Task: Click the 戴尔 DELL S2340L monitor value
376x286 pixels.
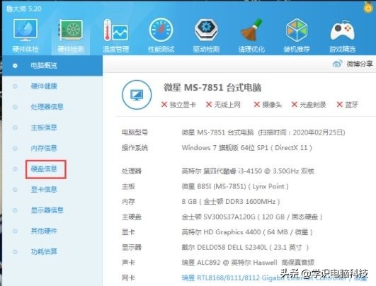Action: 245,247
